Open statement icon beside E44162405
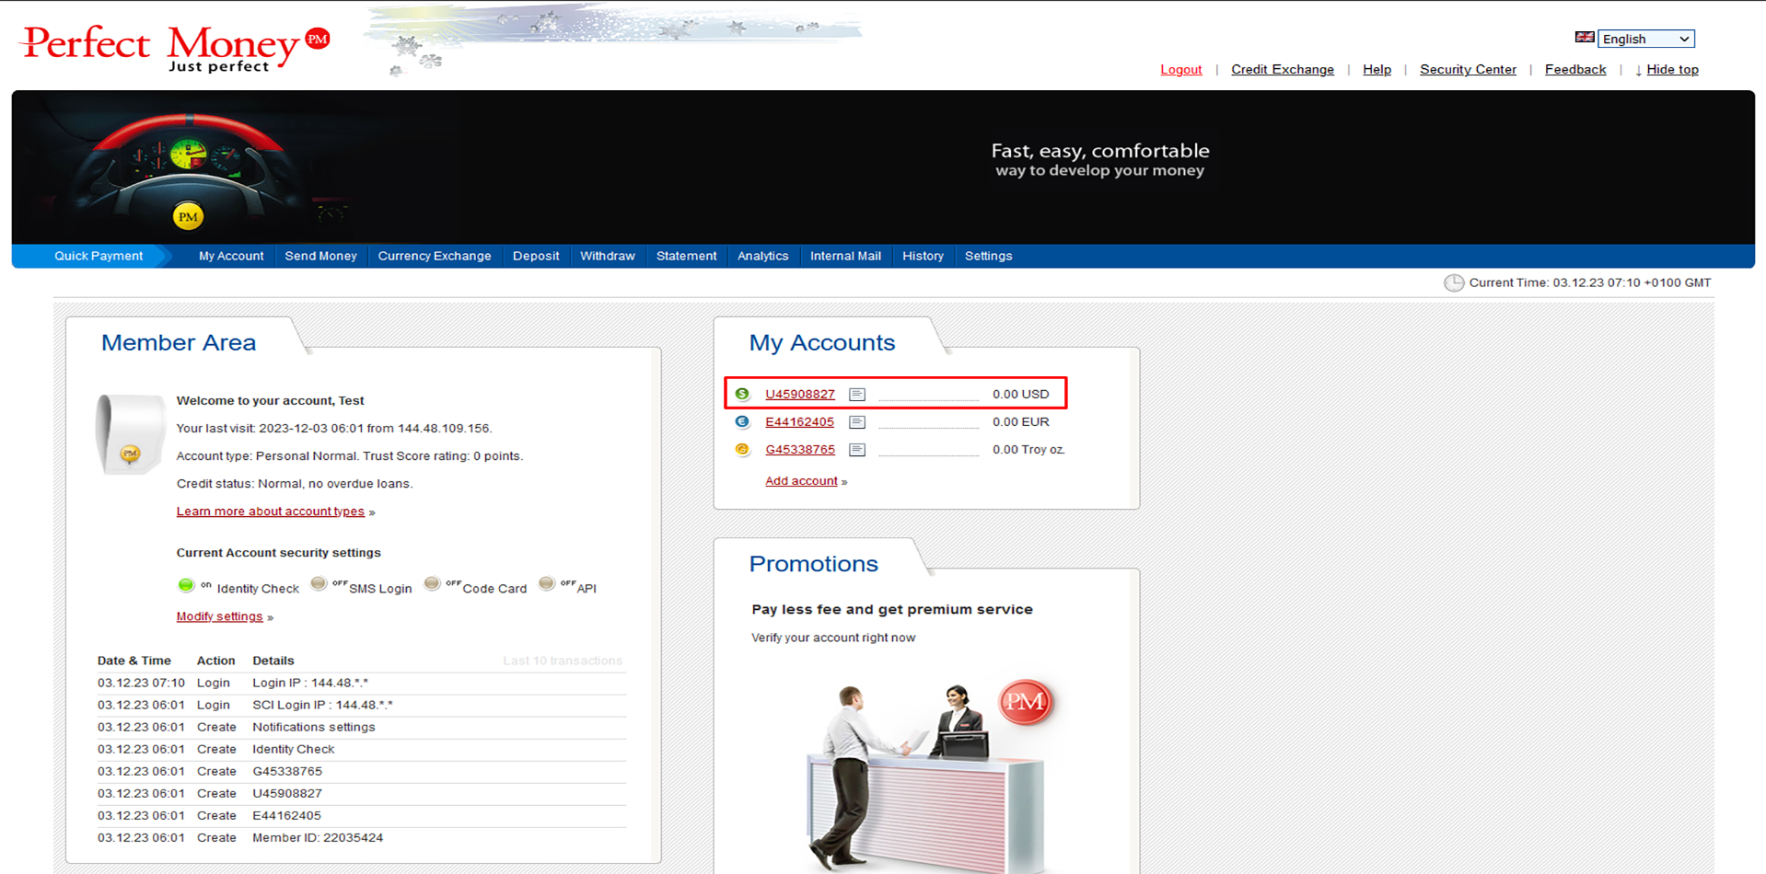This screenshot has width=1766, height=874. (857, 421)
